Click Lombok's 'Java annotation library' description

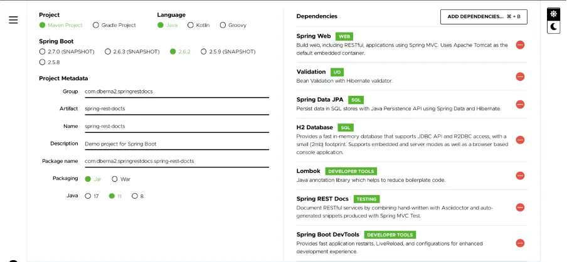click(371, 180)
